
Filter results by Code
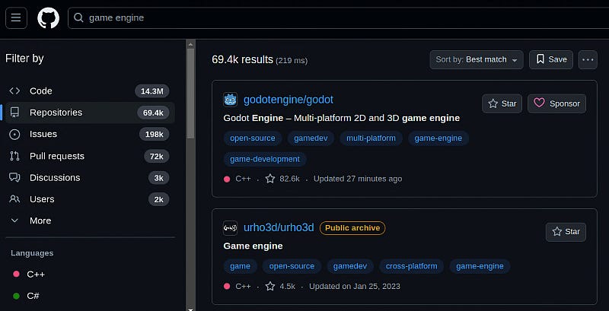(90, 90)
